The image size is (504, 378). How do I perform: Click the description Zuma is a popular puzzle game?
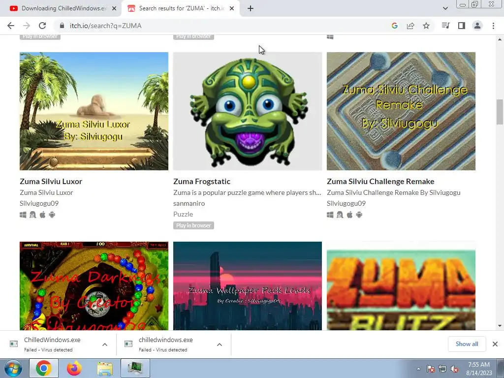click(247, 192)
